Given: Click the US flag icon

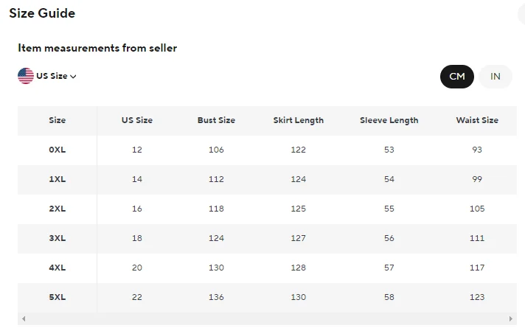Looking at the screenshot, I should [x=26, y=76].
